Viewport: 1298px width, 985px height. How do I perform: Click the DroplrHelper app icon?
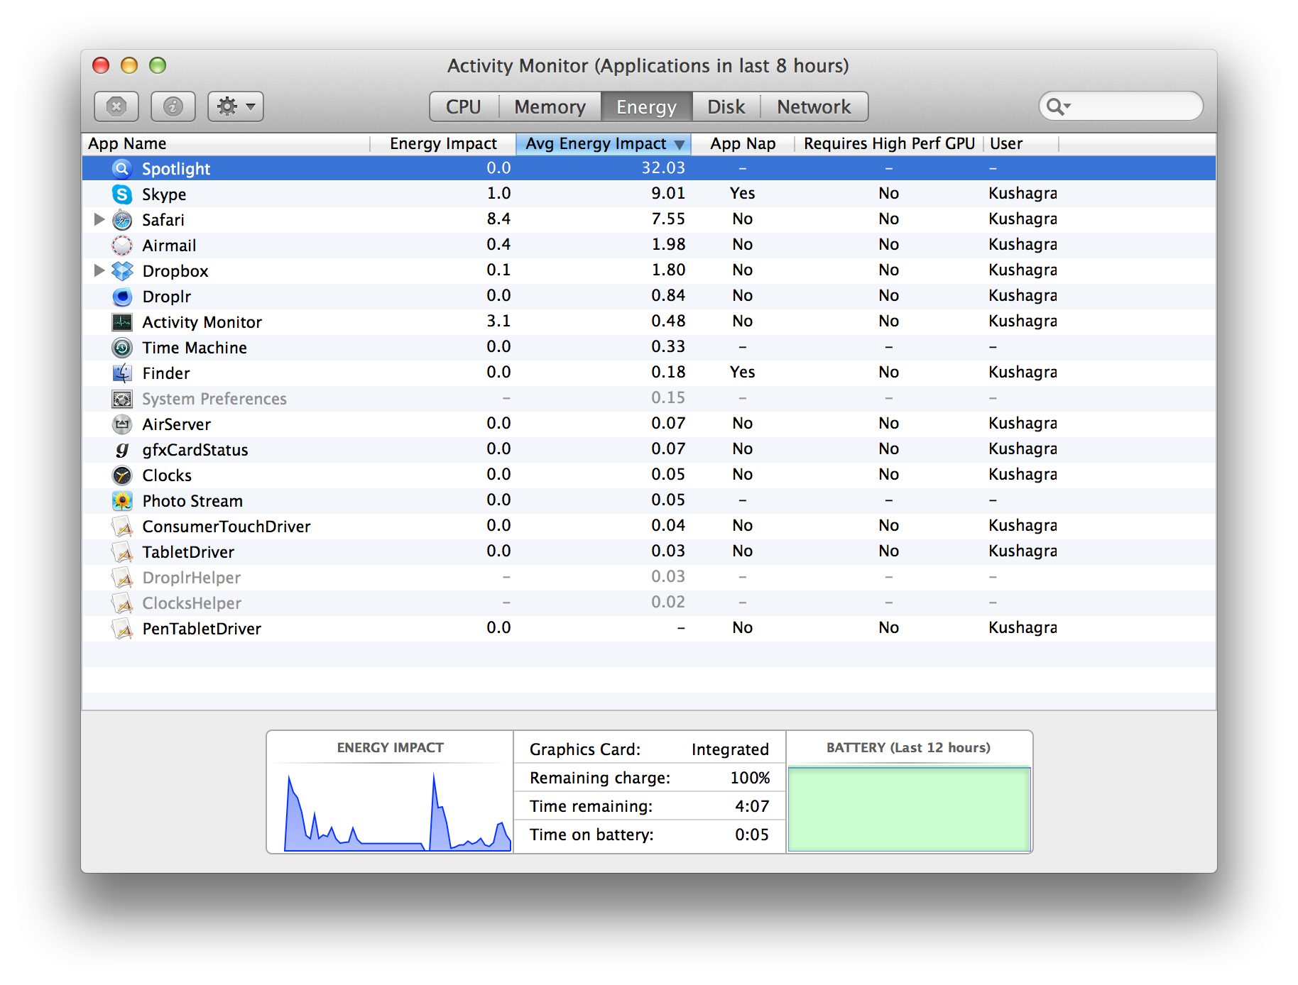[x=122, y=577]
